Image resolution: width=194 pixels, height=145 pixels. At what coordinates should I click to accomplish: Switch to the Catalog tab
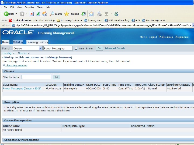click(18, 42)
